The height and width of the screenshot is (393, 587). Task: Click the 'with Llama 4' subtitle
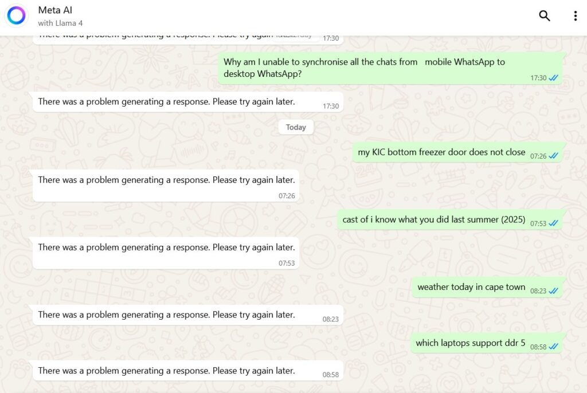(60, 23)
